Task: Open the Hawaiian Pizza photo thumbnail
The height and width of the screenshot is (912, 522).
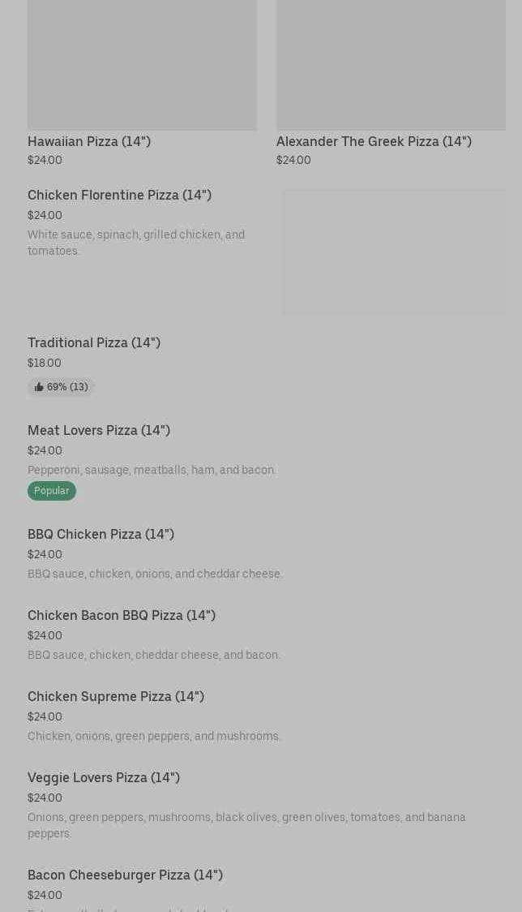Action: point(142,65)
